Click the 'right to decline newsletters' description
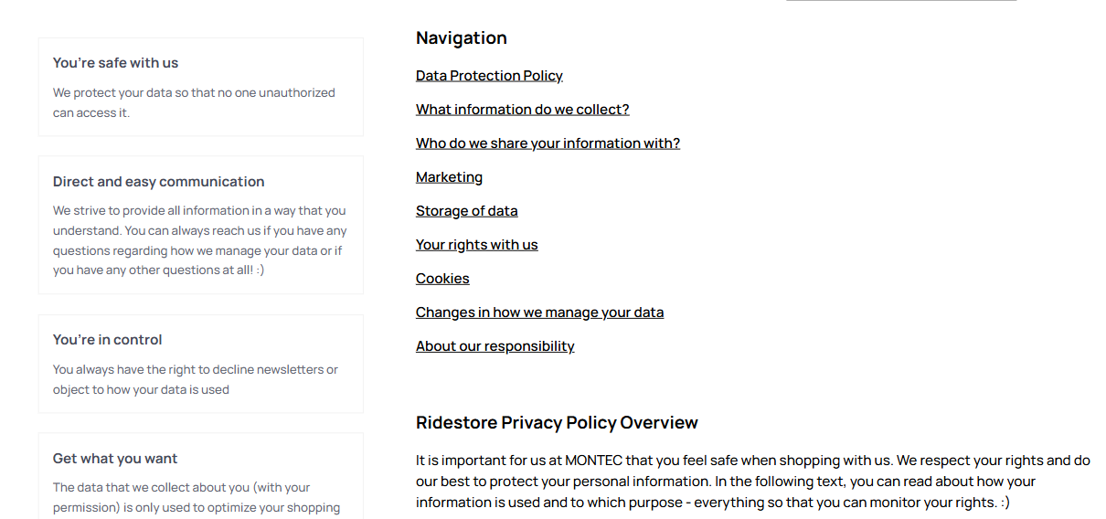The image size is (1106, 519). coord(195,379)
